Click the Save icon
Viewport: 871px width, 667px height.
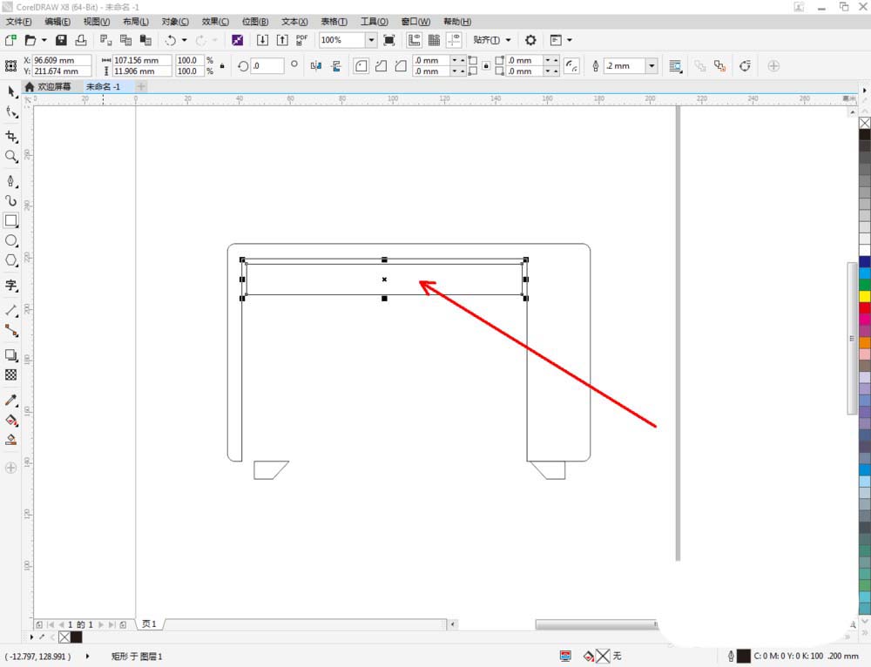pyautogui.click(x=61, y=40)
